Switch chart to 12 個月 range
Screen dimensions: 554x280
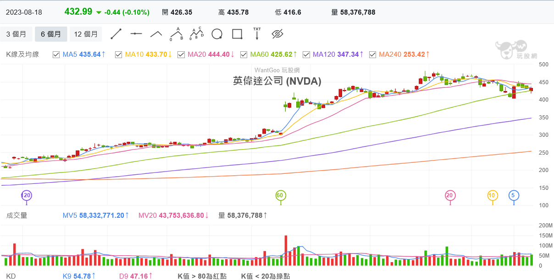click(86, 34)
